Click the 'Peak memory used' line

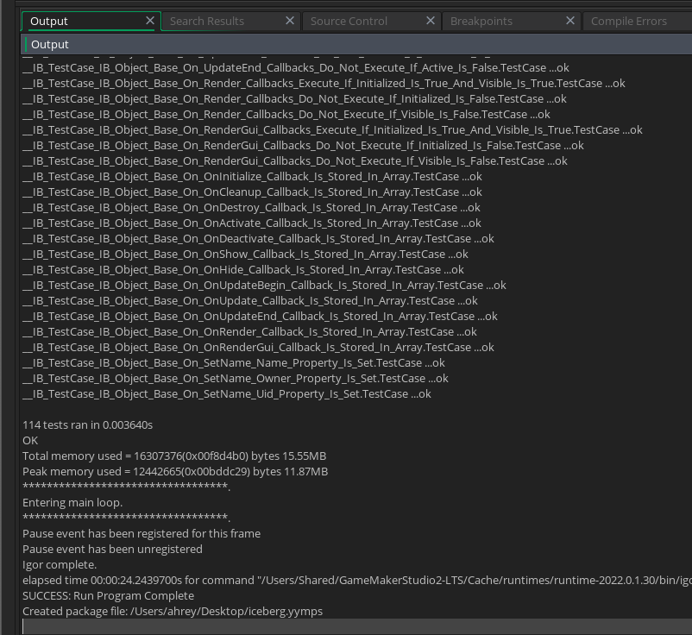click(x=175, y=471)
